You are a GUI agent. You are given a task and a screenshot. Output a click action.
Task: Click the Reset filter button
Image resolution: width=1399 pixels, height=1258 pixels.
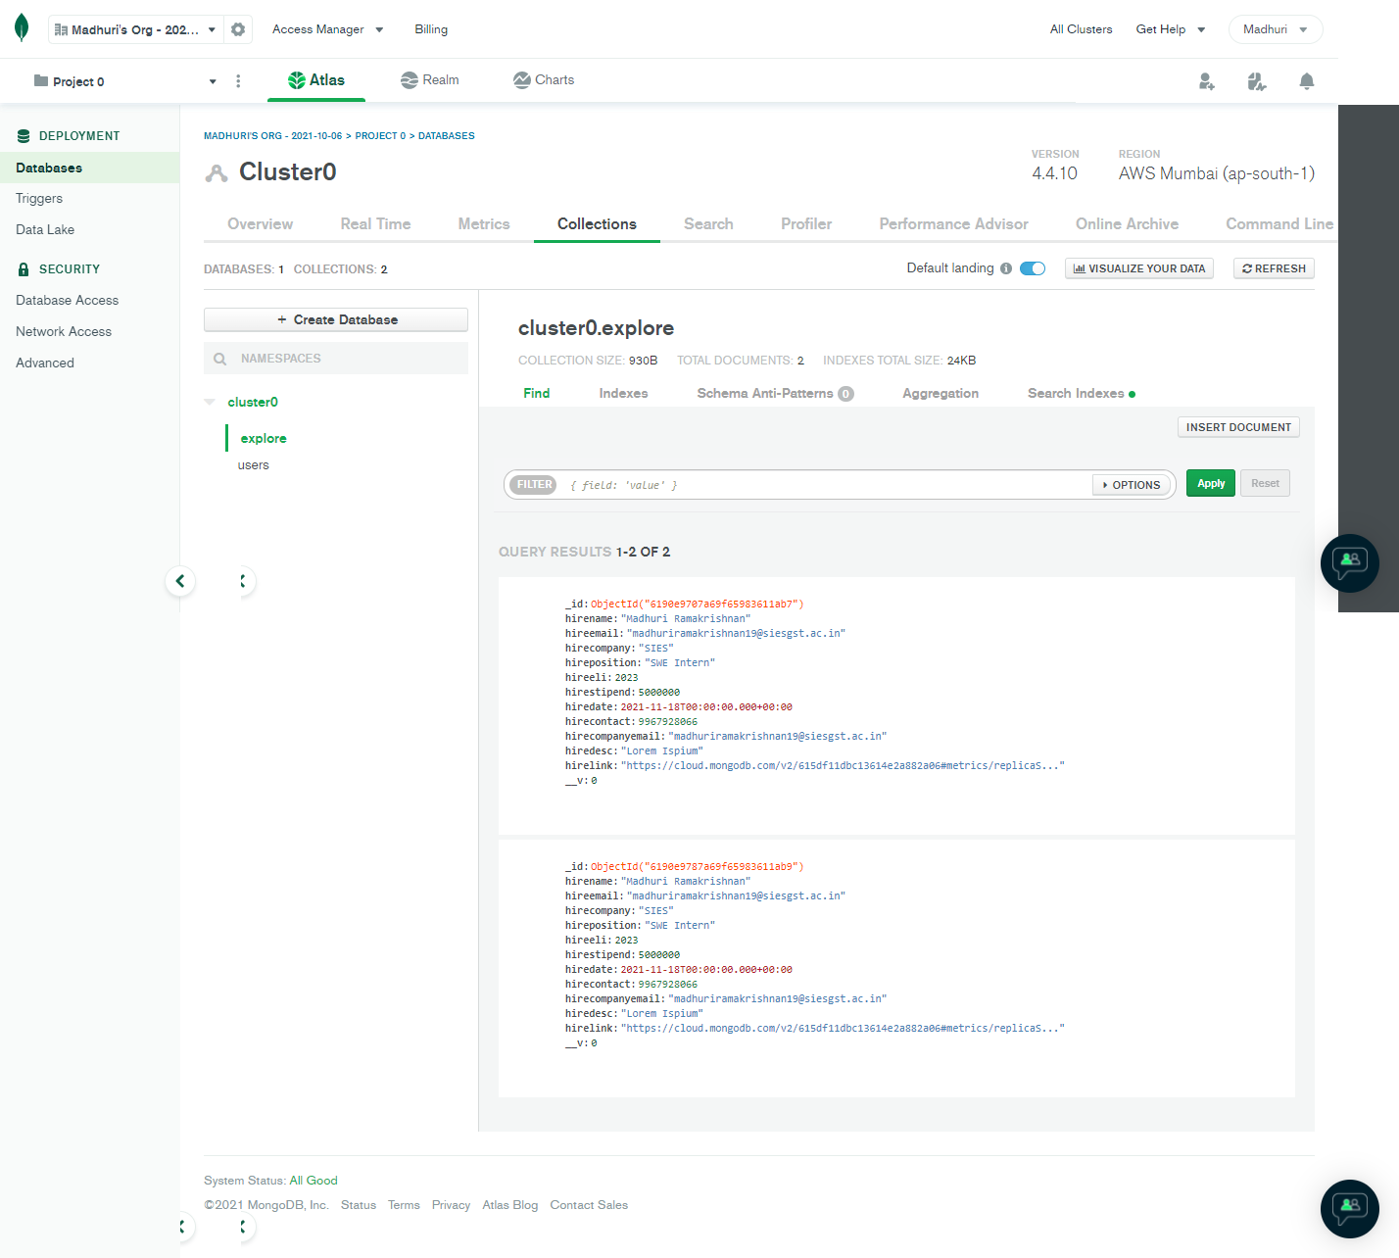(1265, 483)
